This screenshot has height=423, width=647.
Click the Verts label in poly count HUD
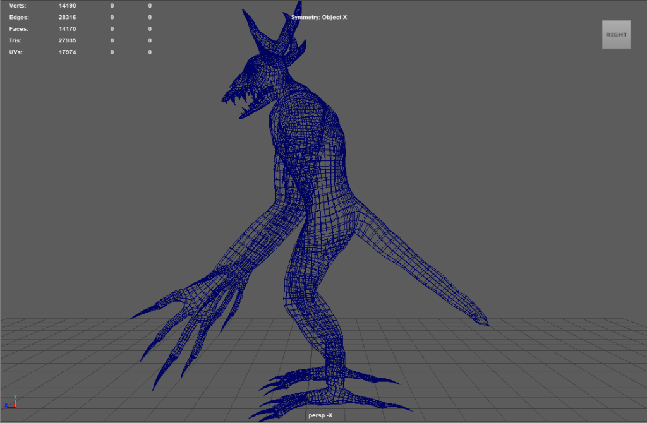[x=18, y=6]
